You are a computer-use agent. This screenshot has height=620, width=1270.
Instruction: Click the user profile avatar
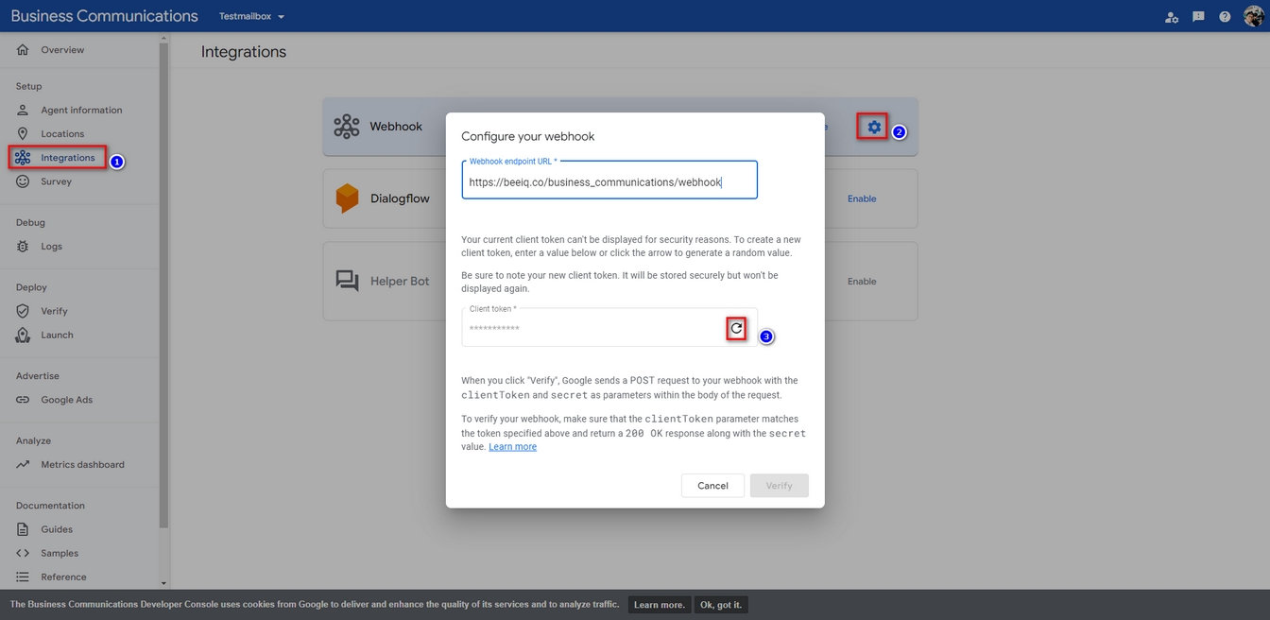tap(1253, 16)
